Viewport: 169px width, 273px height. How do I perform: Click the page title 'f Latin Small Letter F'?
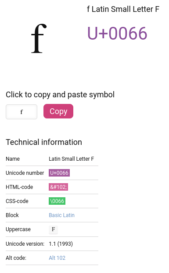(x=123, y=9)
